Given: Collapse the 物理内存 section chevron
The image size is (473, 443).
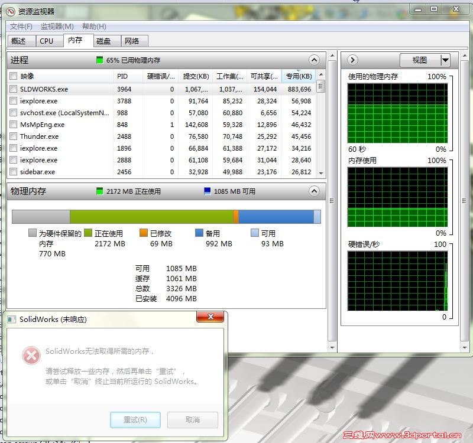Looking at the screenshot, I should click(x=314, y=191).
